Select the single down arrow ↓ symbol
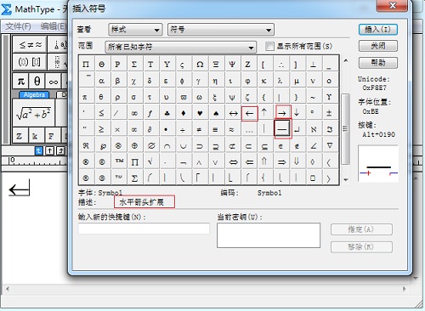Screen dimensions: 425x311 pos(297,113)
